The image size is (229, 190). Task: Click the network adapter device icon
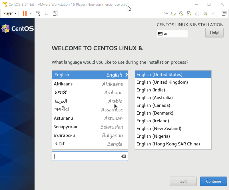click(189, 14)
